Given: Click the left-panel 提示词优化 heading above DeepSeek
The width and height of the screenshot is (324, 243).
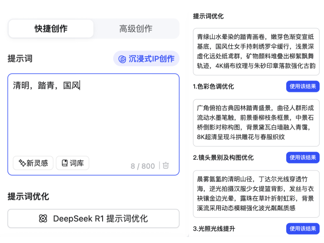Looking at the screenshot, I should pyautogui.click(x=28, y=196).
